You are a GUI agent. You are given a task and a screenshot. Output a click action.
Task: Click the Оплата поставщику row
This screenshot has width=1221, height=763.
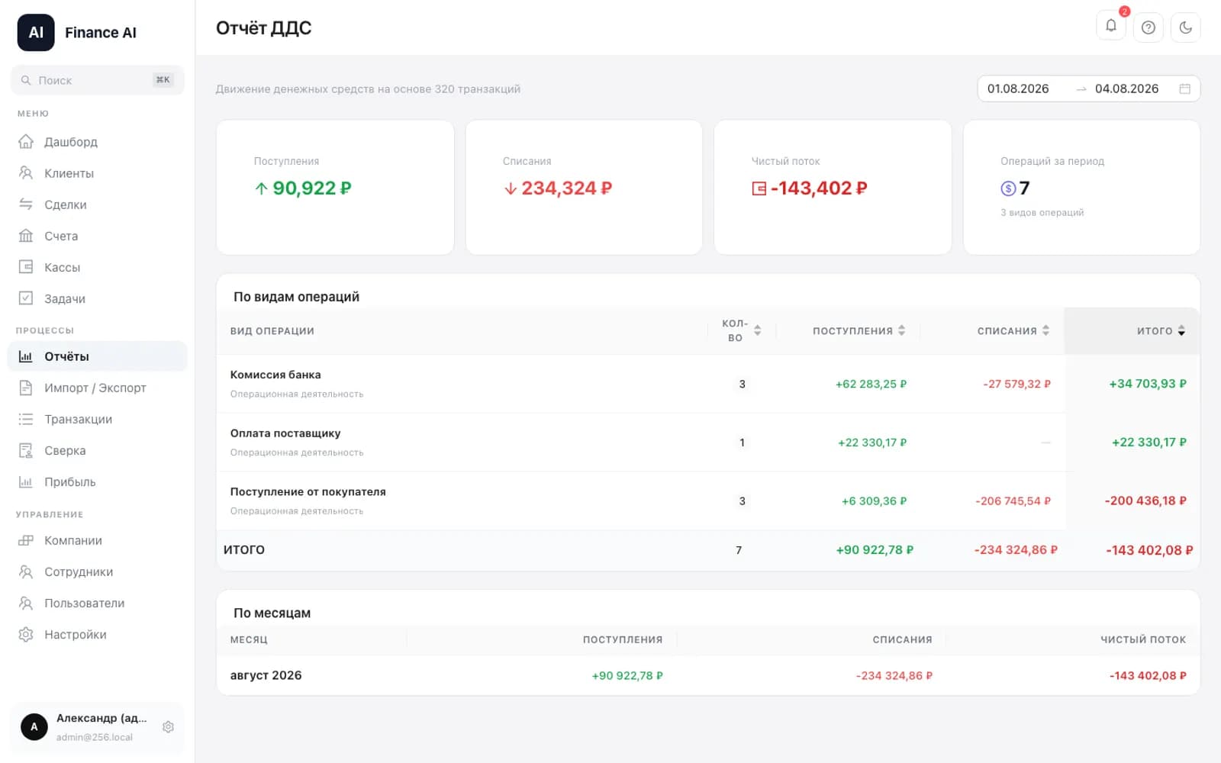[x=708, y=443]
